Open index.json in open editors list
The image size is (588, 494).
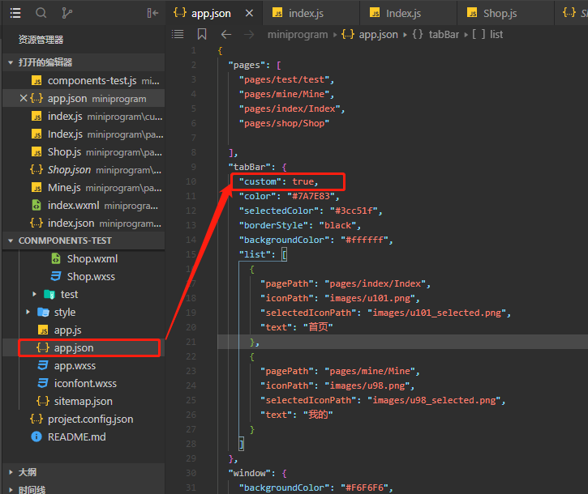coord(84,224)
